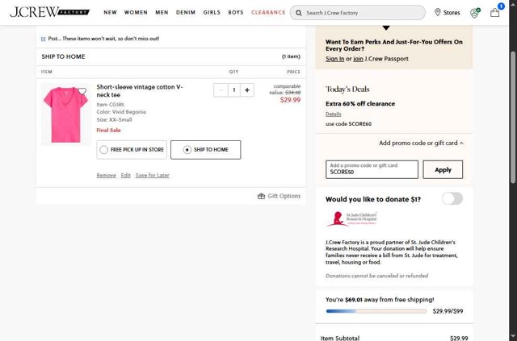This screenshot has width=517, height=341.
Task: Click the $29.99 sale price
Action: tap(290, 100)
